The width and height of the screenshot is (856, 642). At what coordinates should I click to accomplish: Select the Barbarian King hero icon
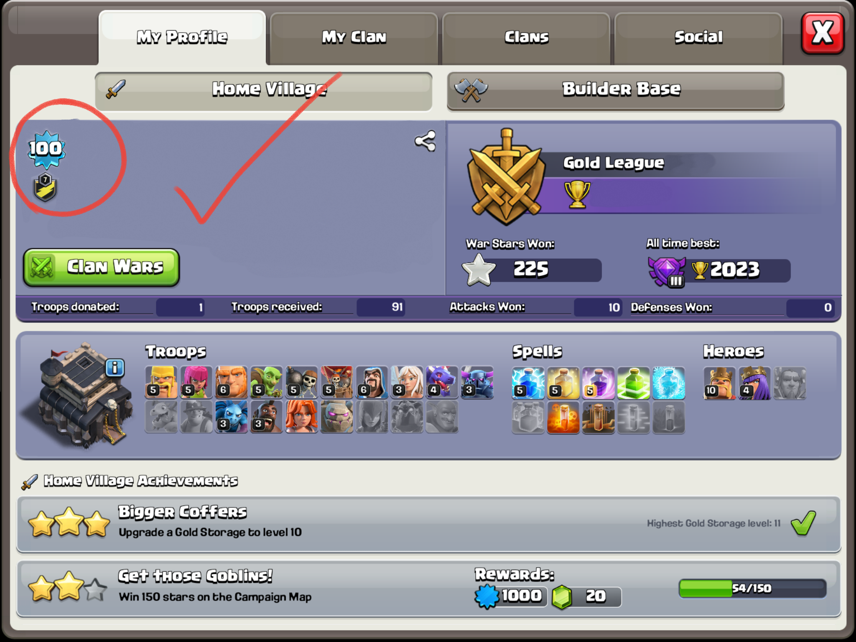point(719,383)
